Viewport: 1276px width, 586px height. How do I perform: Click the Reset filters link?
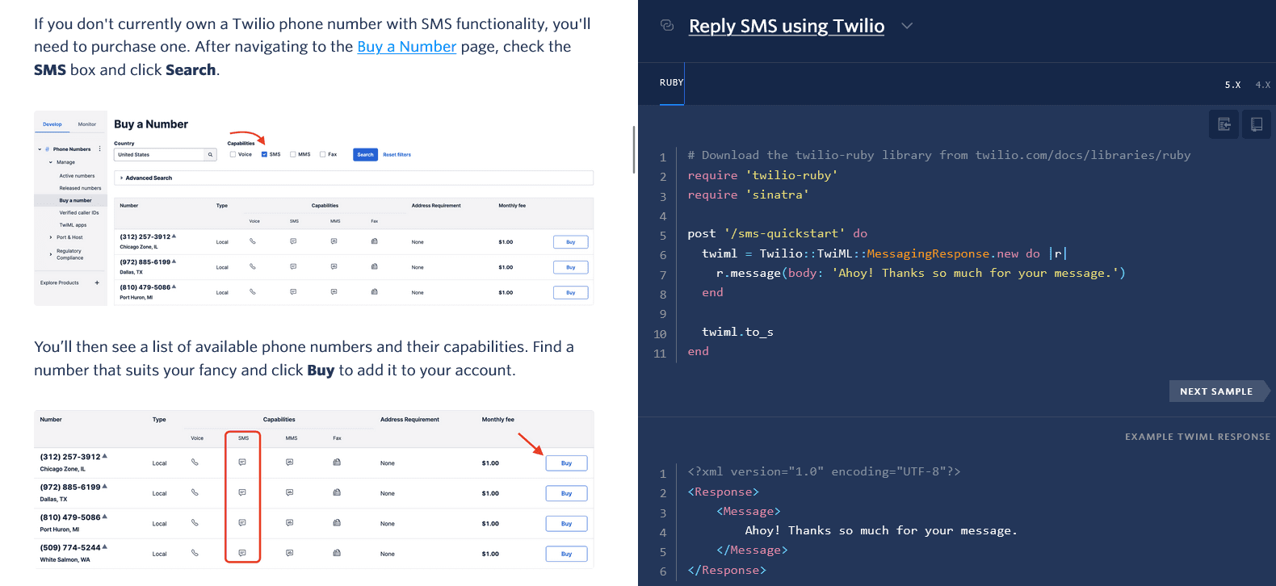tap(397, 154)
